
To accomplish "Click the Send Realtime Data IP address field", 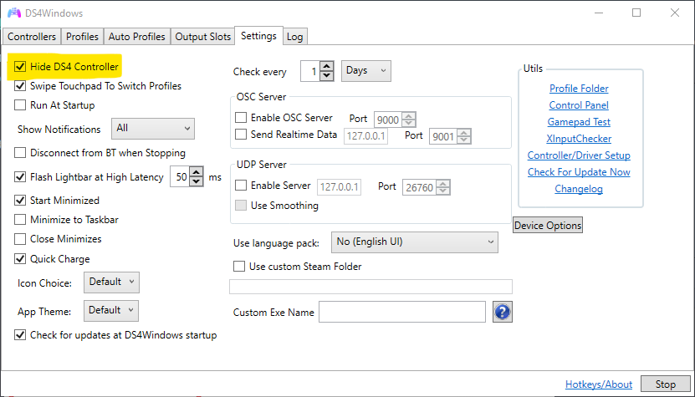I will (x=366, y=136).
